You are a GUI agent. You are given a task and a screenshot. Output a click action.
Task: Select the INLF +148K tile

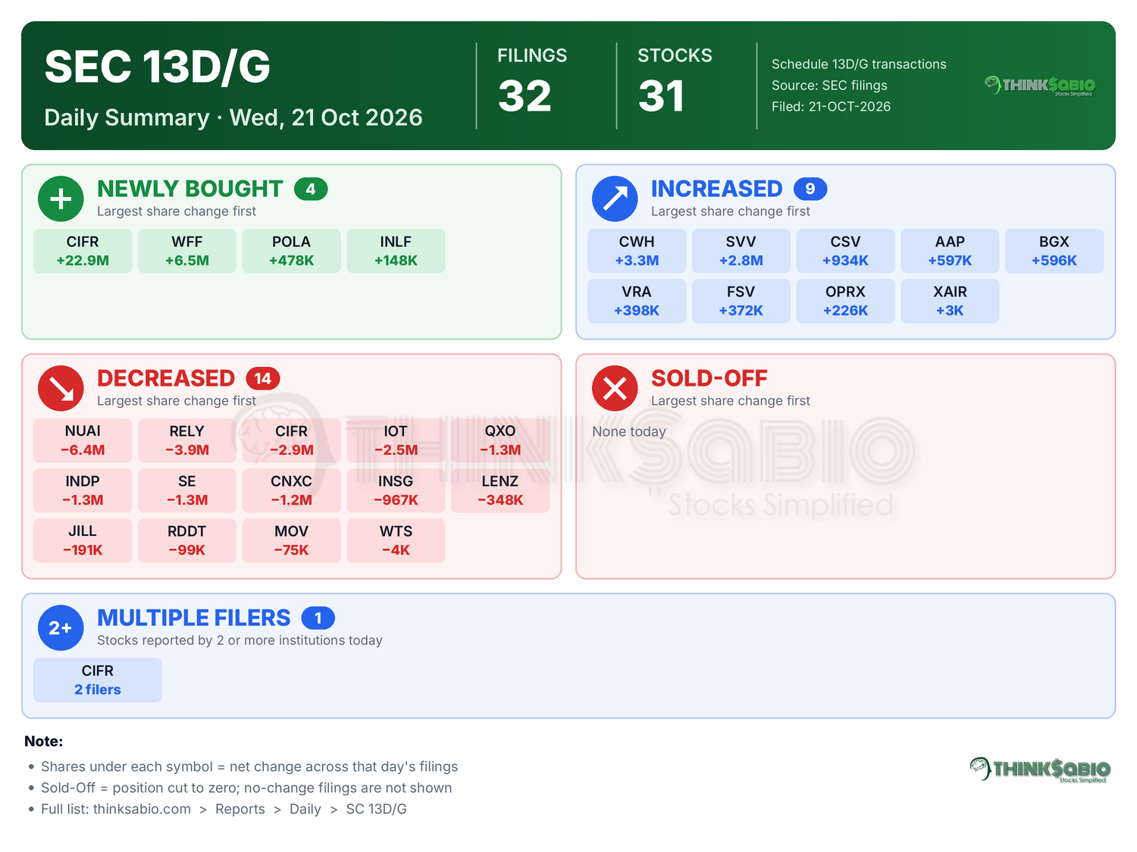(396, 251)
